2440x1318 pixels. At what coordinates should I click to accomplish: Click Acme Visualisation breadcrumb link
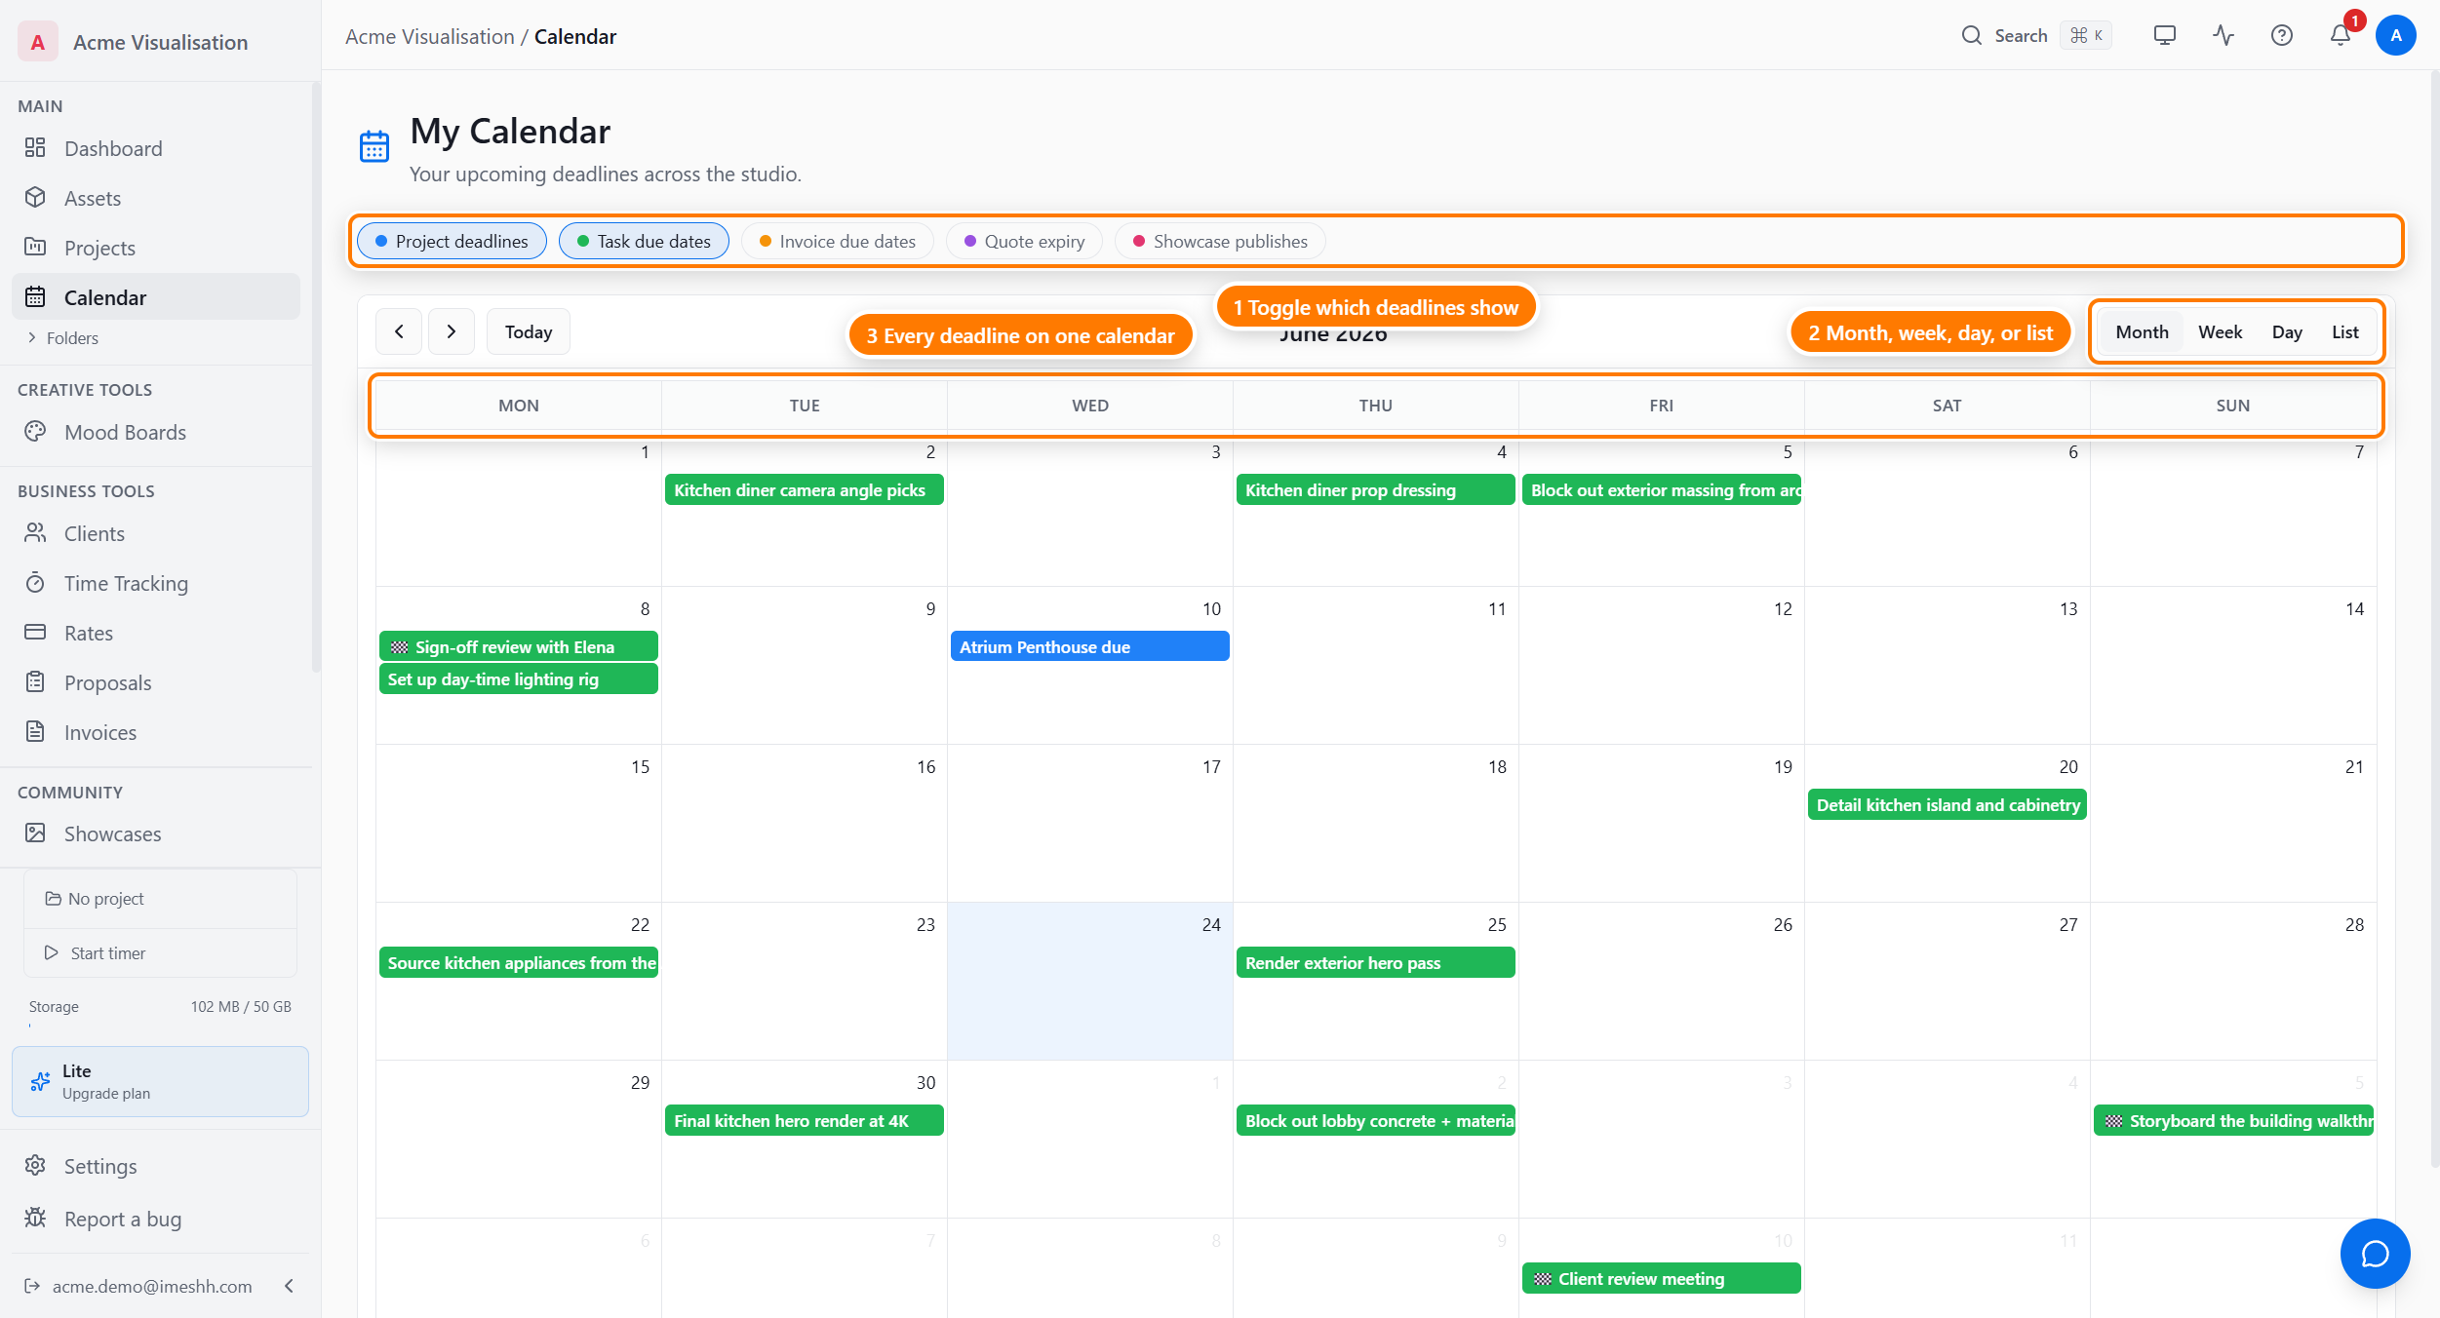pos(429,36)
